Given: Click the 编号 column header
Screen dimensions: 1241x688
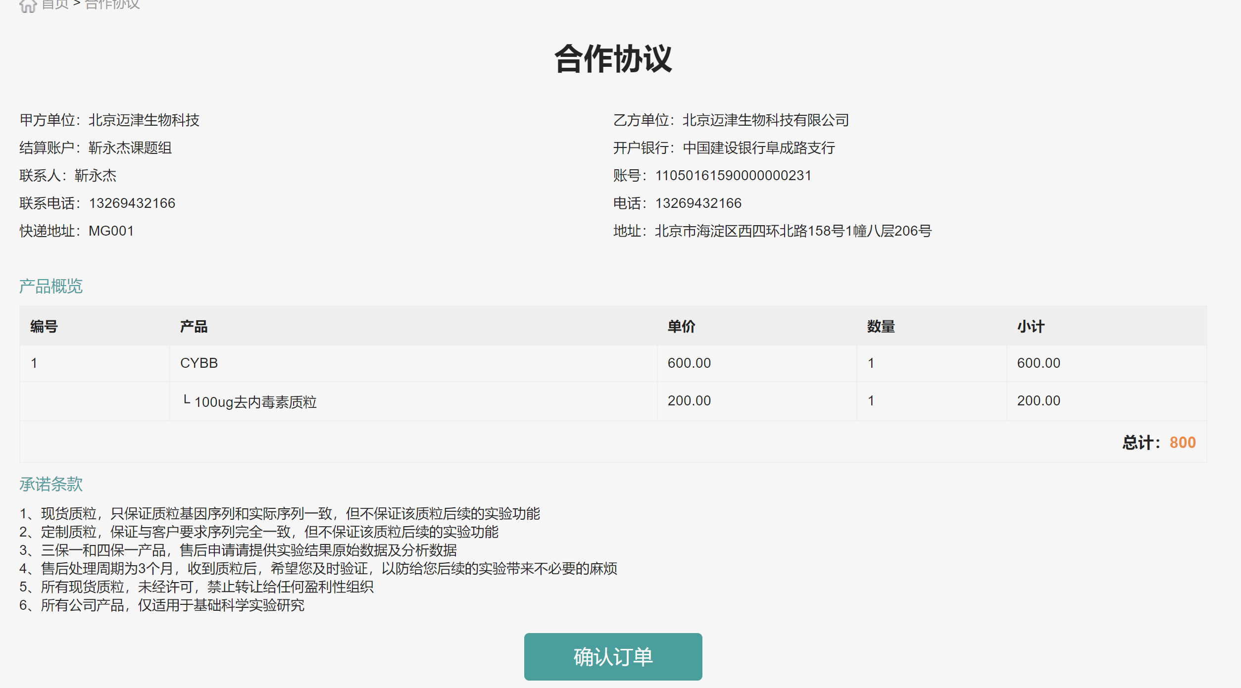Looking at the screenshot, I should tap(44, 327).
